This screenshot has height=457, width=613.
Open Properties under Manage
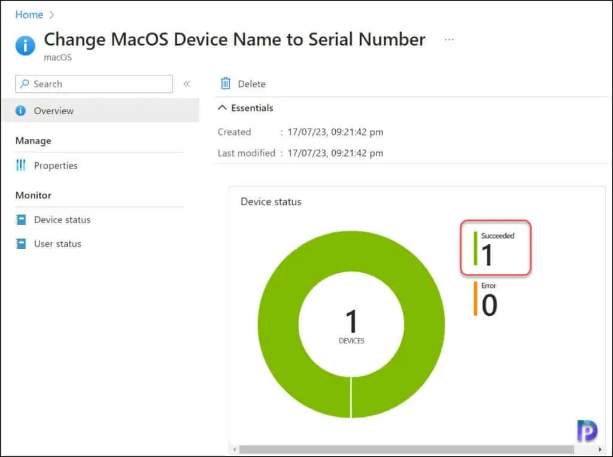(x=56, y=166)
